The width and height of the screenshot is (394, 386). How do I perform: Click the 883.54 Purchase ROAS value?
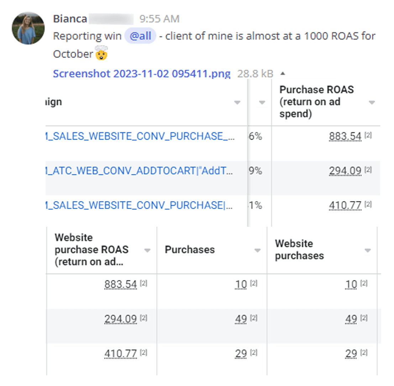[345, 136]
